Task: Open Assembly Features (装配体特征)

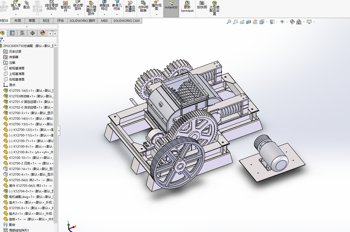Action: 104,5
